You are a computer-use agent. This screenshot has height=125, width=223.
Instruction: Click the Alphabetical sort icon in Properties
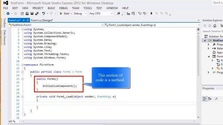pyautogui.click(x=210, y=99)
